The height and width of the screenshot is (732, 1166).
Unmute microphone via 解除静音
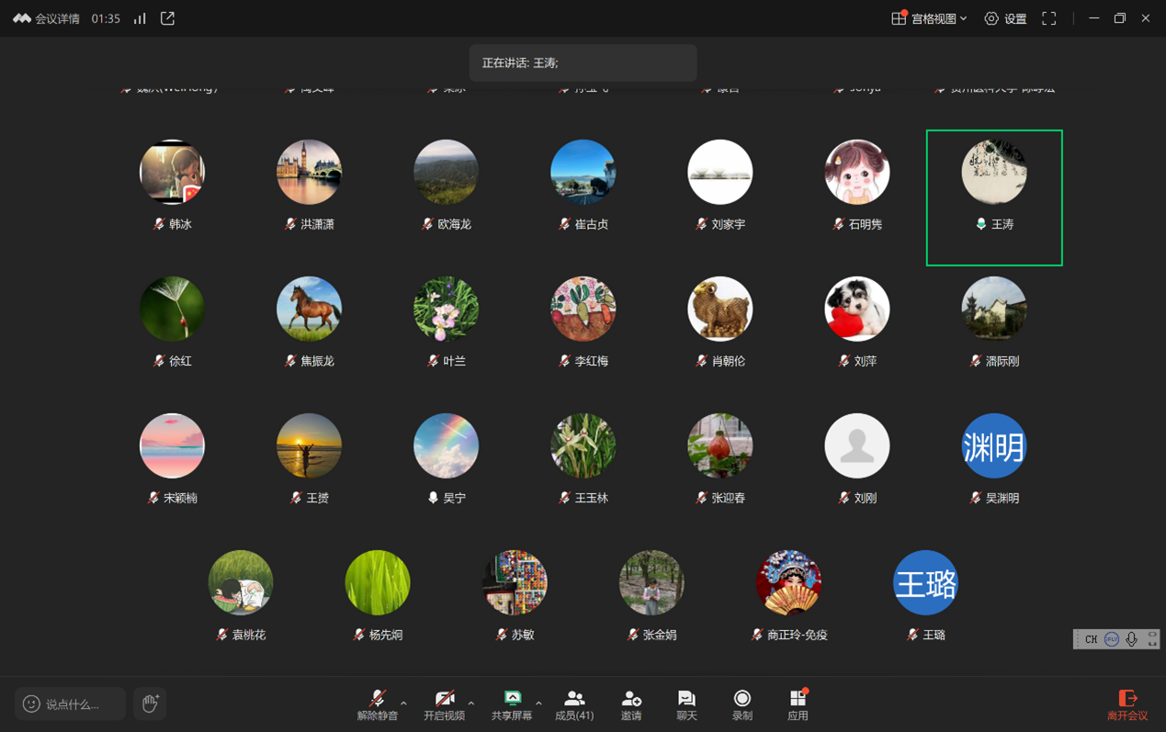[x=377, y=704]
